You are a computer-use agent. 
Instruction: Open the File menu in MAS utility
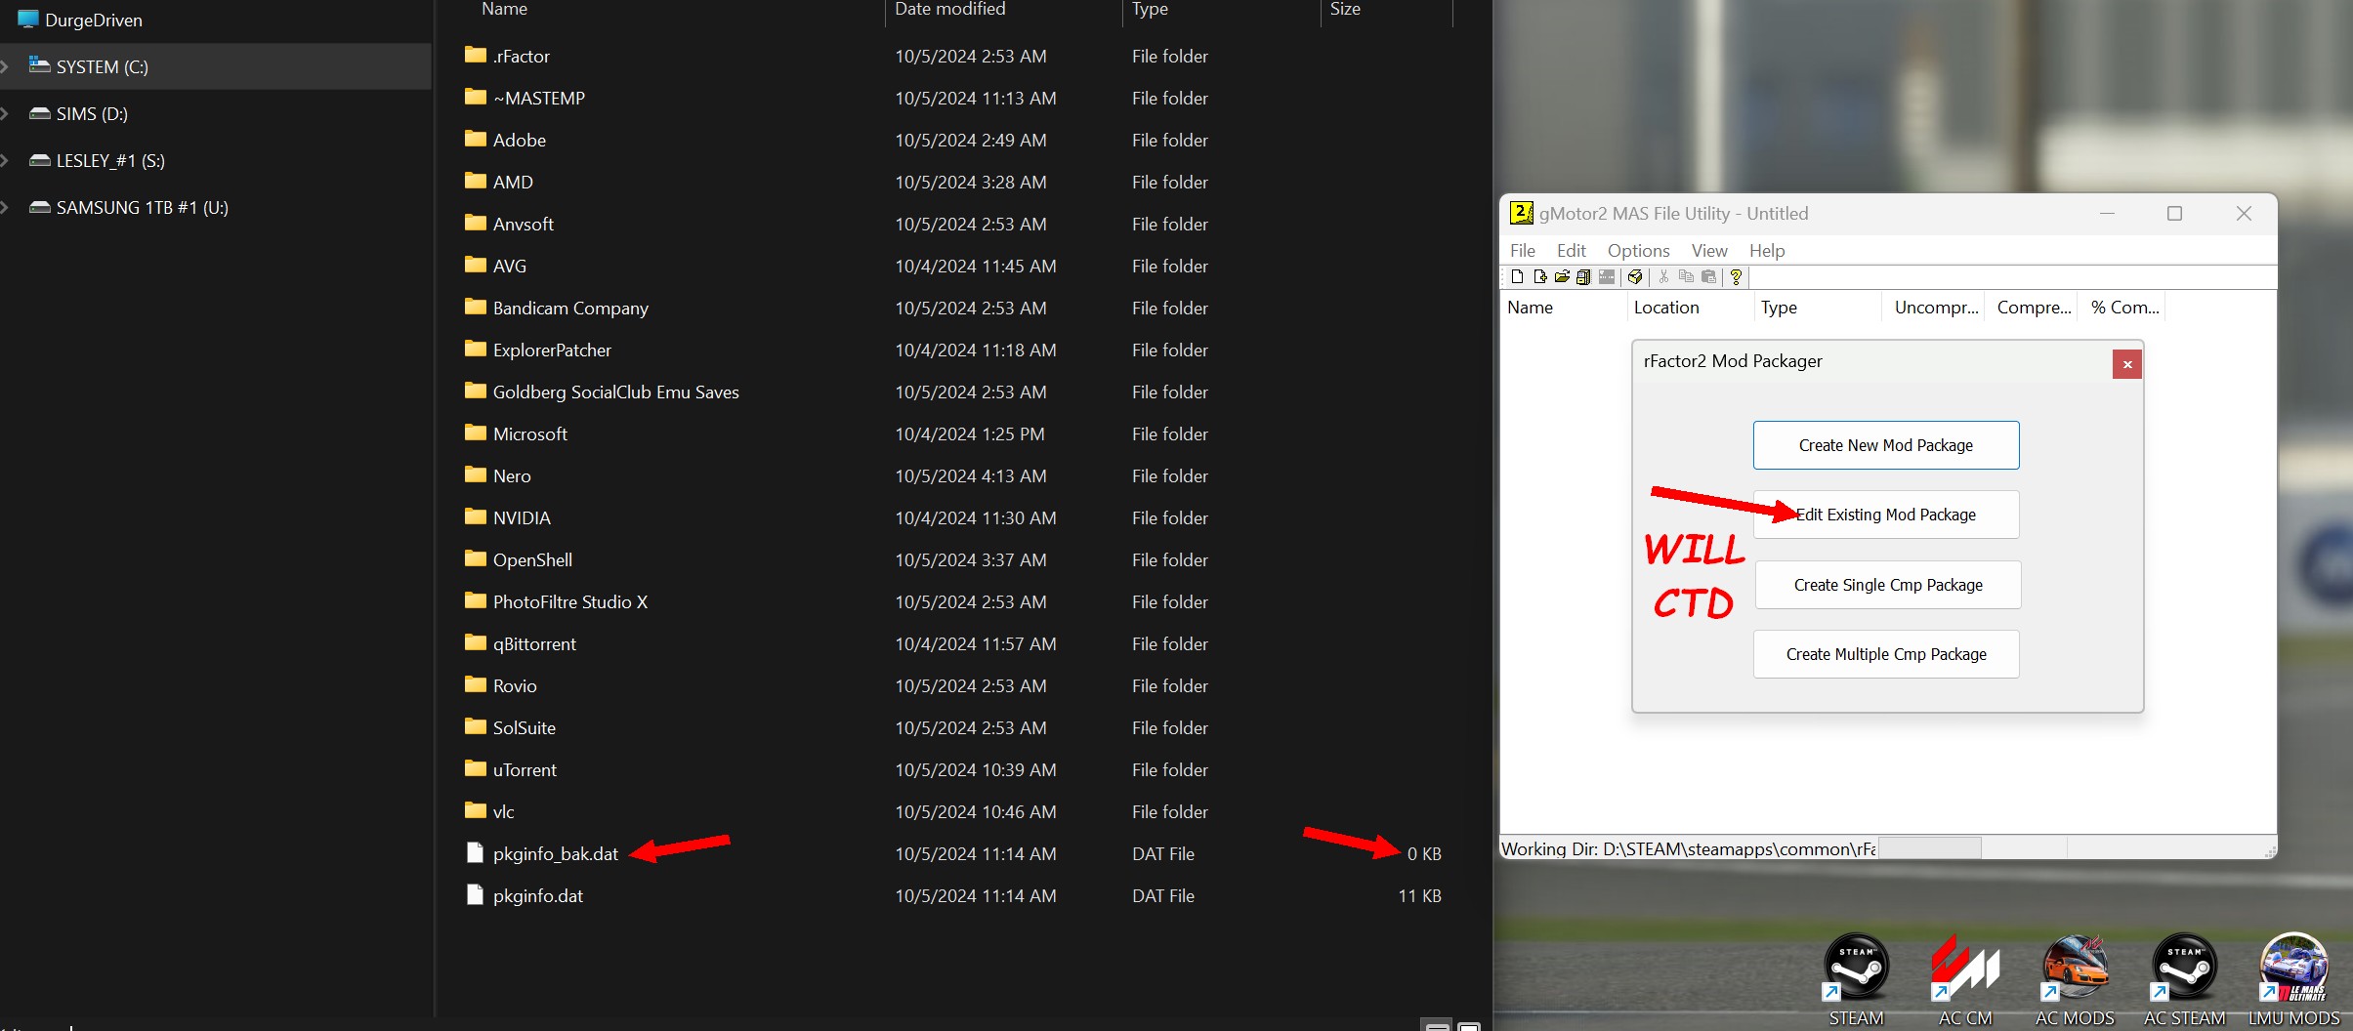point(1522,251)
